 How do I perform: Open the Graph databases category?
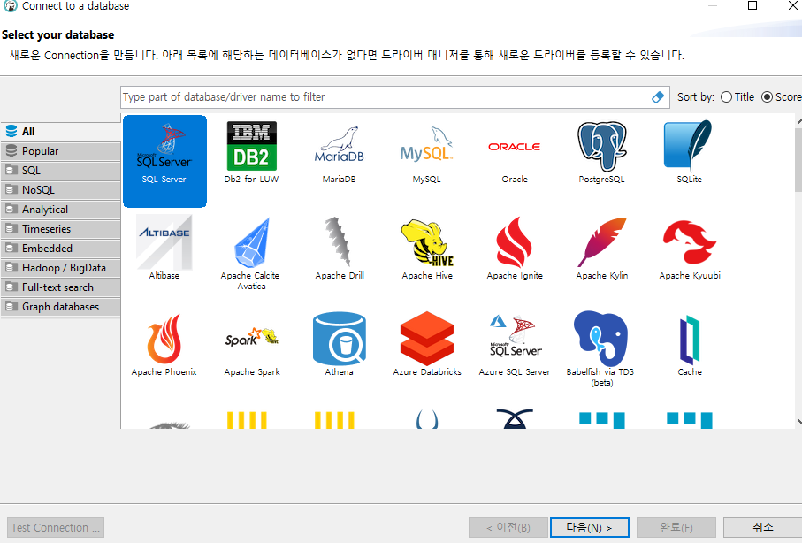(x=60, y=307)
